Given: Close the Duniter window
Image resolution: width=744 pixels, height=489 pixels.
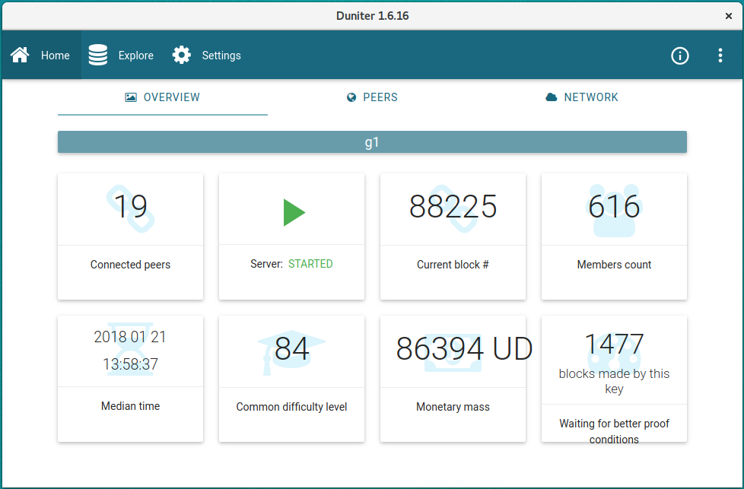Looking at the screenshot, I should [x=729, y=16].
